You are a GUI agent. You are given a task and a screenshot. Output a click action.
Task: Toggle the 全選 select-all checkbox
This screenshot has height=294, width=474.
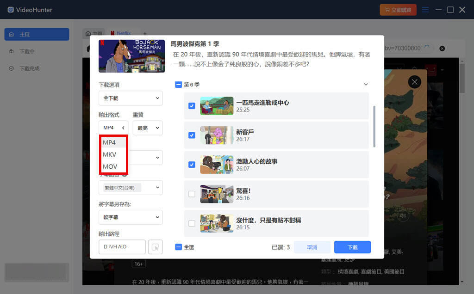tap(179, 247)
